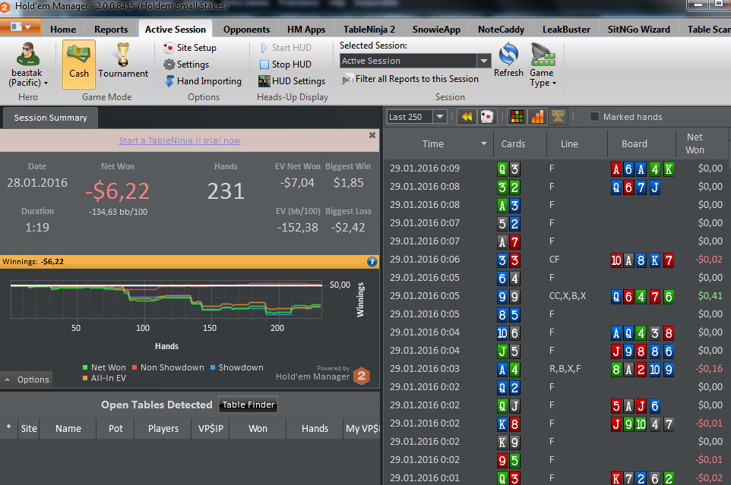Viewport: 731px width, 485px height.
Task: Click the Hold'em Manager title bar logo
Action: coord(5,7)
